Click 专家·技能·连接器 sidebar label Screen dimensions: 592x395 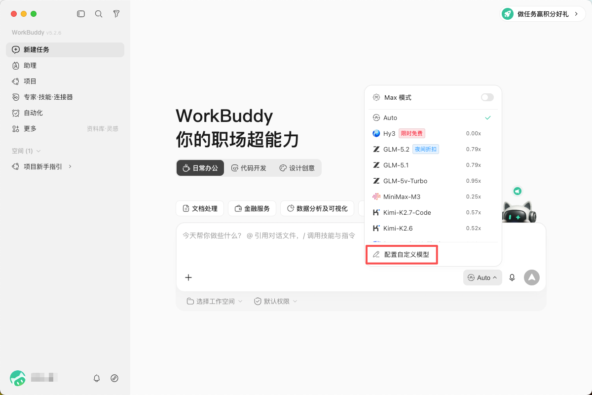pos(48,97)
